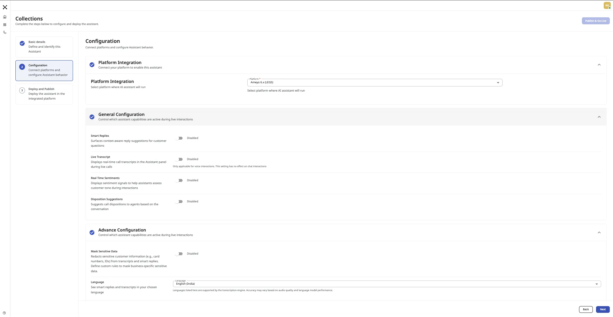The width and height of the screenshot is (613, 317).
Task: Click the X-shaped app logo icon
Action: 5,7
